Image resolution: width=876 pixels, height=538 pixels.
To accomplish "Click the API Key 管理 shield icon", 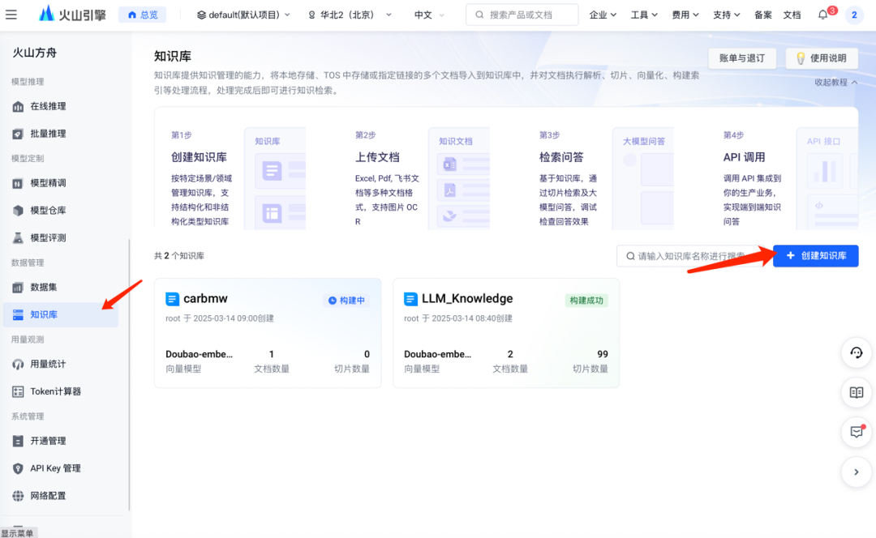I will [x=18, y=468].
